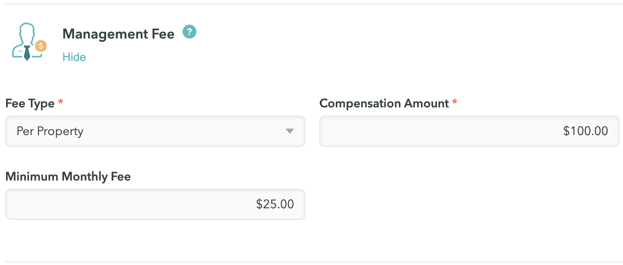623x265 pixels.
Task: Click the red asterisk beside Fee Type
Action: pyautogui.click(x=61, y=102)
